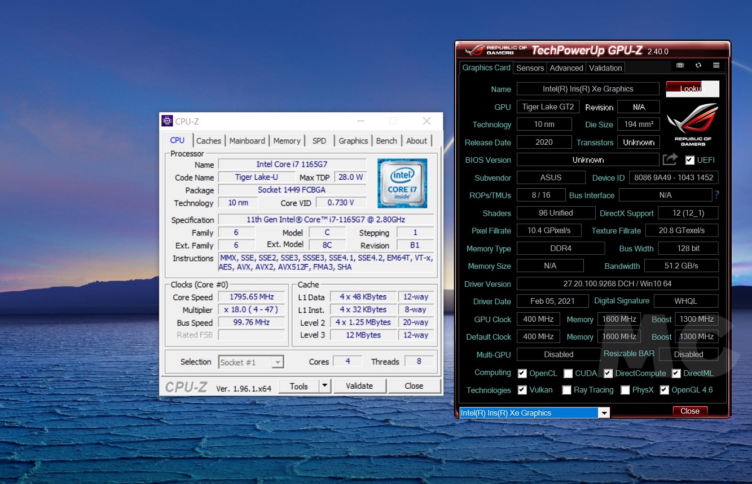752x484 pixels.
Task: Switch to the Advanced tab in GPU-Z
Action: [x=566, y=68]
